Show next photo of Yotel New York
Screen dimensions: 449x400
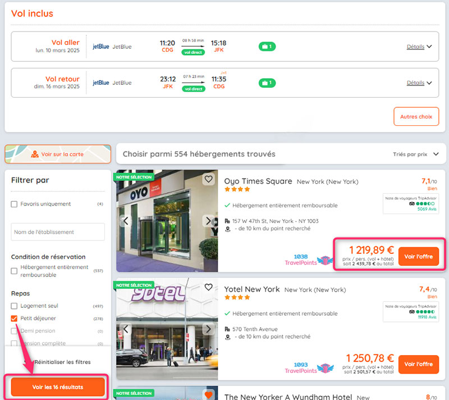click(209, 329)
